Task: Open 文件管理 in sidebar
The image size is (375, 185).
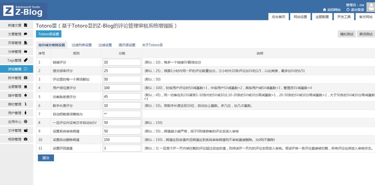Action: (17, 130)
